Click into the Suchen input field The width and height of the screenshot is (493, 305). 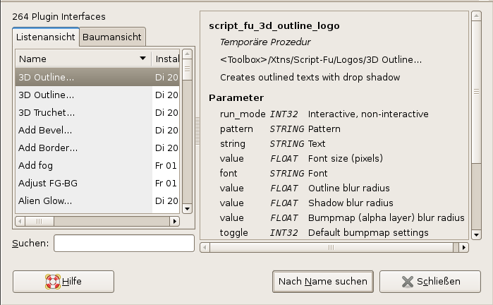tap(124, 243)
